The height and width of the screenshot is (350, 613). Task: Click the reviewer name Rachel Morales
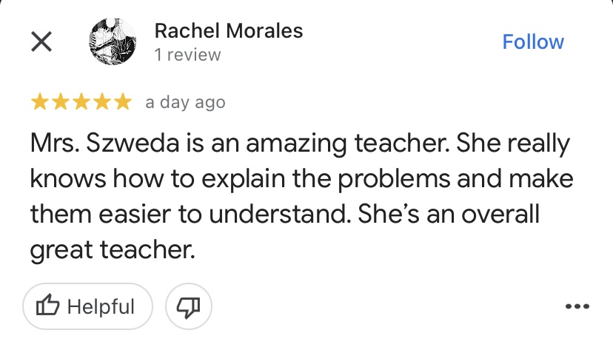[228, 31]
